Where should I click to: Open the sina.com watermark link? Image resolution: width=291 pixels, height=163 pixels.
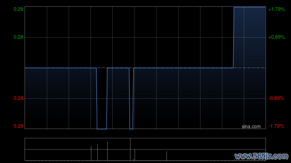[x=251, y=127]
